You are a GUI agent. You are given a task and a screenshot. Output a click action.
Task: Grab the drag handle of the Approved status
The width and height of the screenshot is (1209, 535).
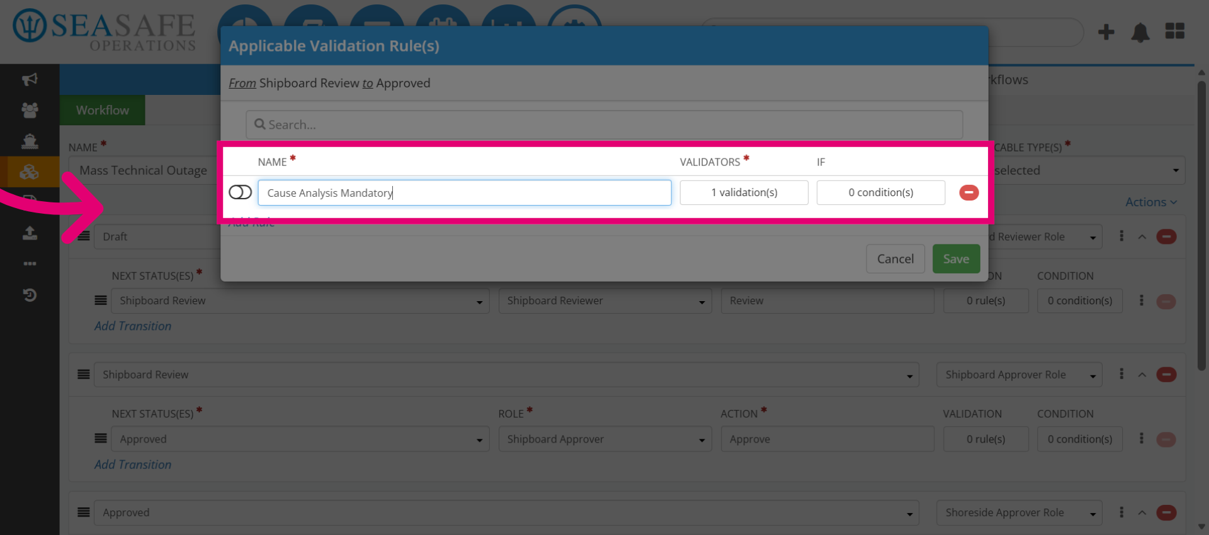[84, 512]
